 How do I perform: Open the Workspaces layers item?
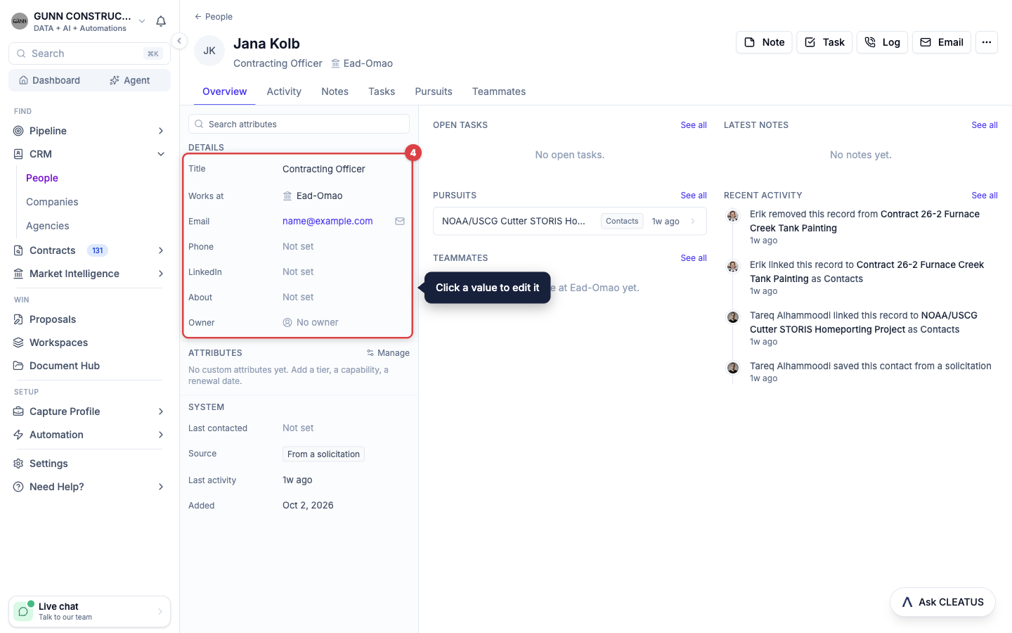point(89,343)
